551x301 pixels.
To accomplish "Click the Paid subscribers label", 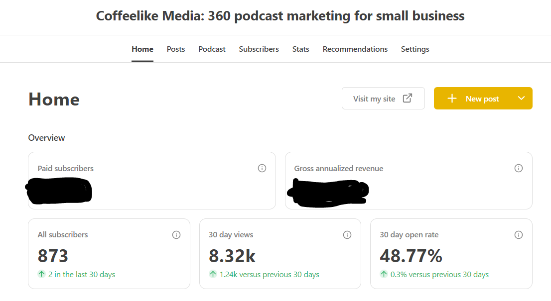I will tap(65, 168).
